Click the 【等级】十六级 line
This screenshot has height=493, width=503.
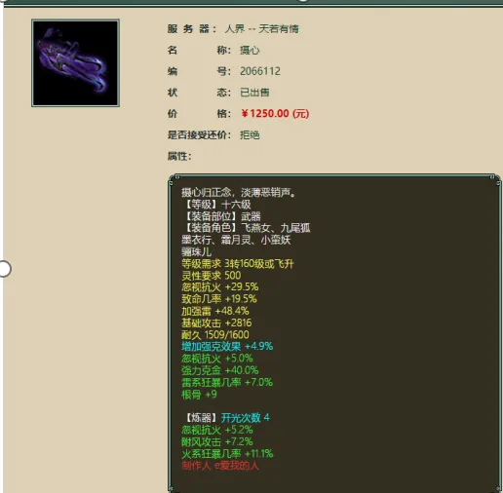tap(216, 205)
